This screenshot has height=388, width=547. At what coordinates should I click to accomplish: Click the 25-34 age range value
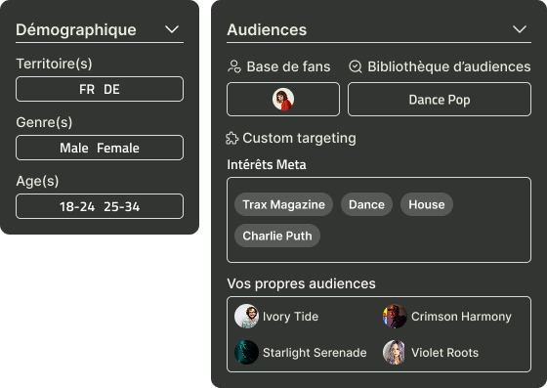pos(122,206)
